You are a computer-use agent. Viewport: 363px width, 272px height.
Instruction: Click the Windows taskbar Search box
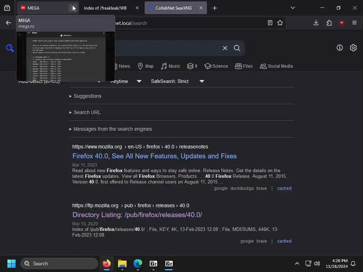pyautogui.click(x=59, y=263)
